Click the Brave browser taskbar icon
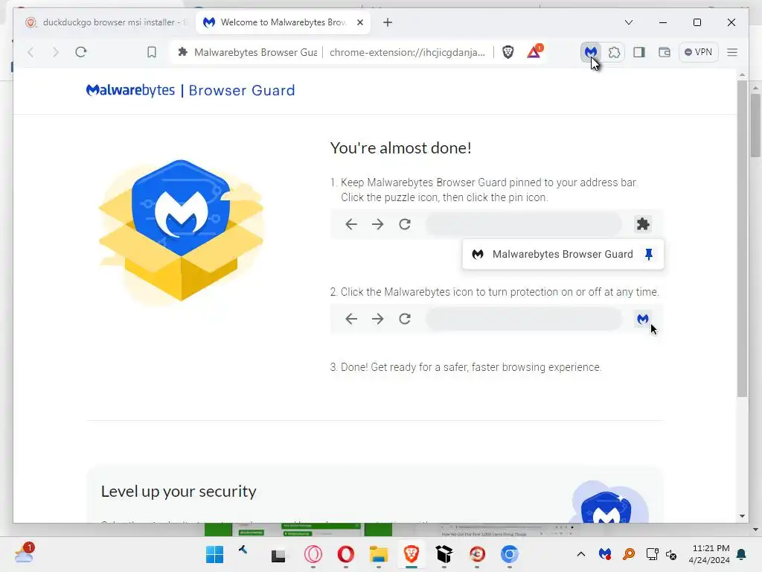 coord(411,554)
